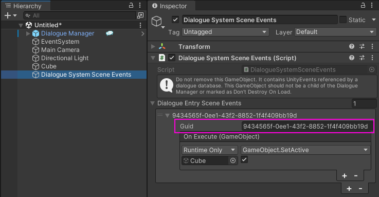Lock the Hierarchy panel
379x197 pixels.
131,5
